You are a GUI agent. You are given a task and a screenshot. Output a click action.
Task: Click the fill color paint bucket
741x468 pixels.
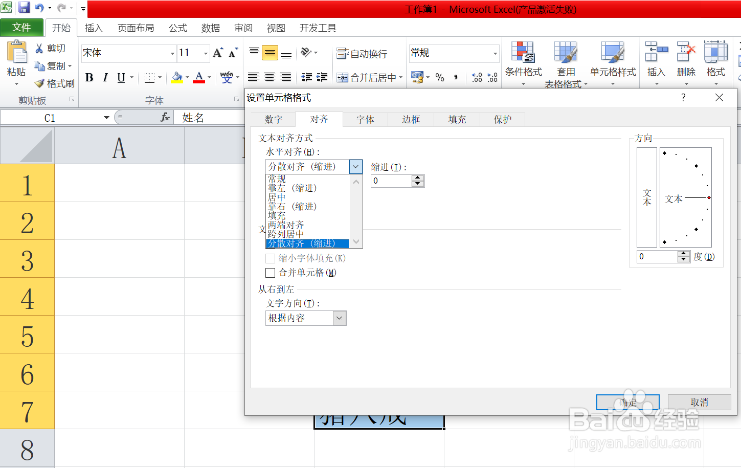pyautogui.click(x=177, y=77)
